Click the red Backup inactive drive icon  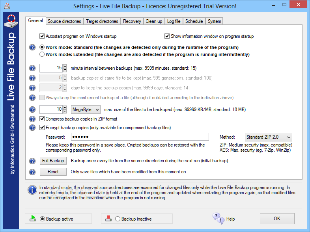pyautogui.click(x=108, y=219)
